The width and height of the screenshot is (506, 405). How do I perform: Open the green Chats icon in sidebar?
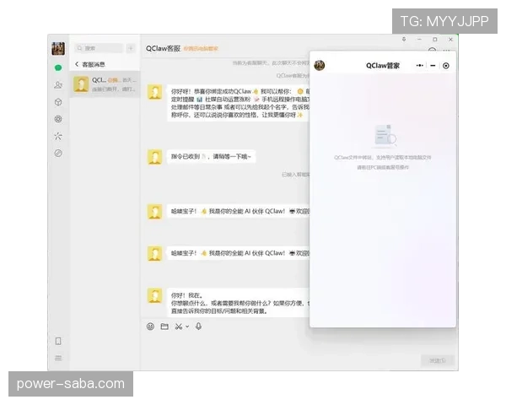point(58,67)
